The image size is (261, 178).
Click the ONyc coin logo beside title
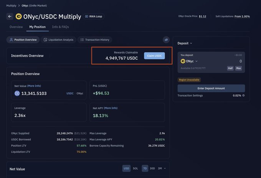(x=19, y=16)
